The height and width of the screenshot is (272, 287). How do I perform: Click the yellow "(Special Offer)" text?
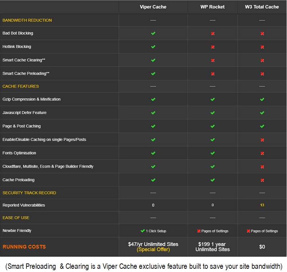pyautogui.click(x=154, y=249)
